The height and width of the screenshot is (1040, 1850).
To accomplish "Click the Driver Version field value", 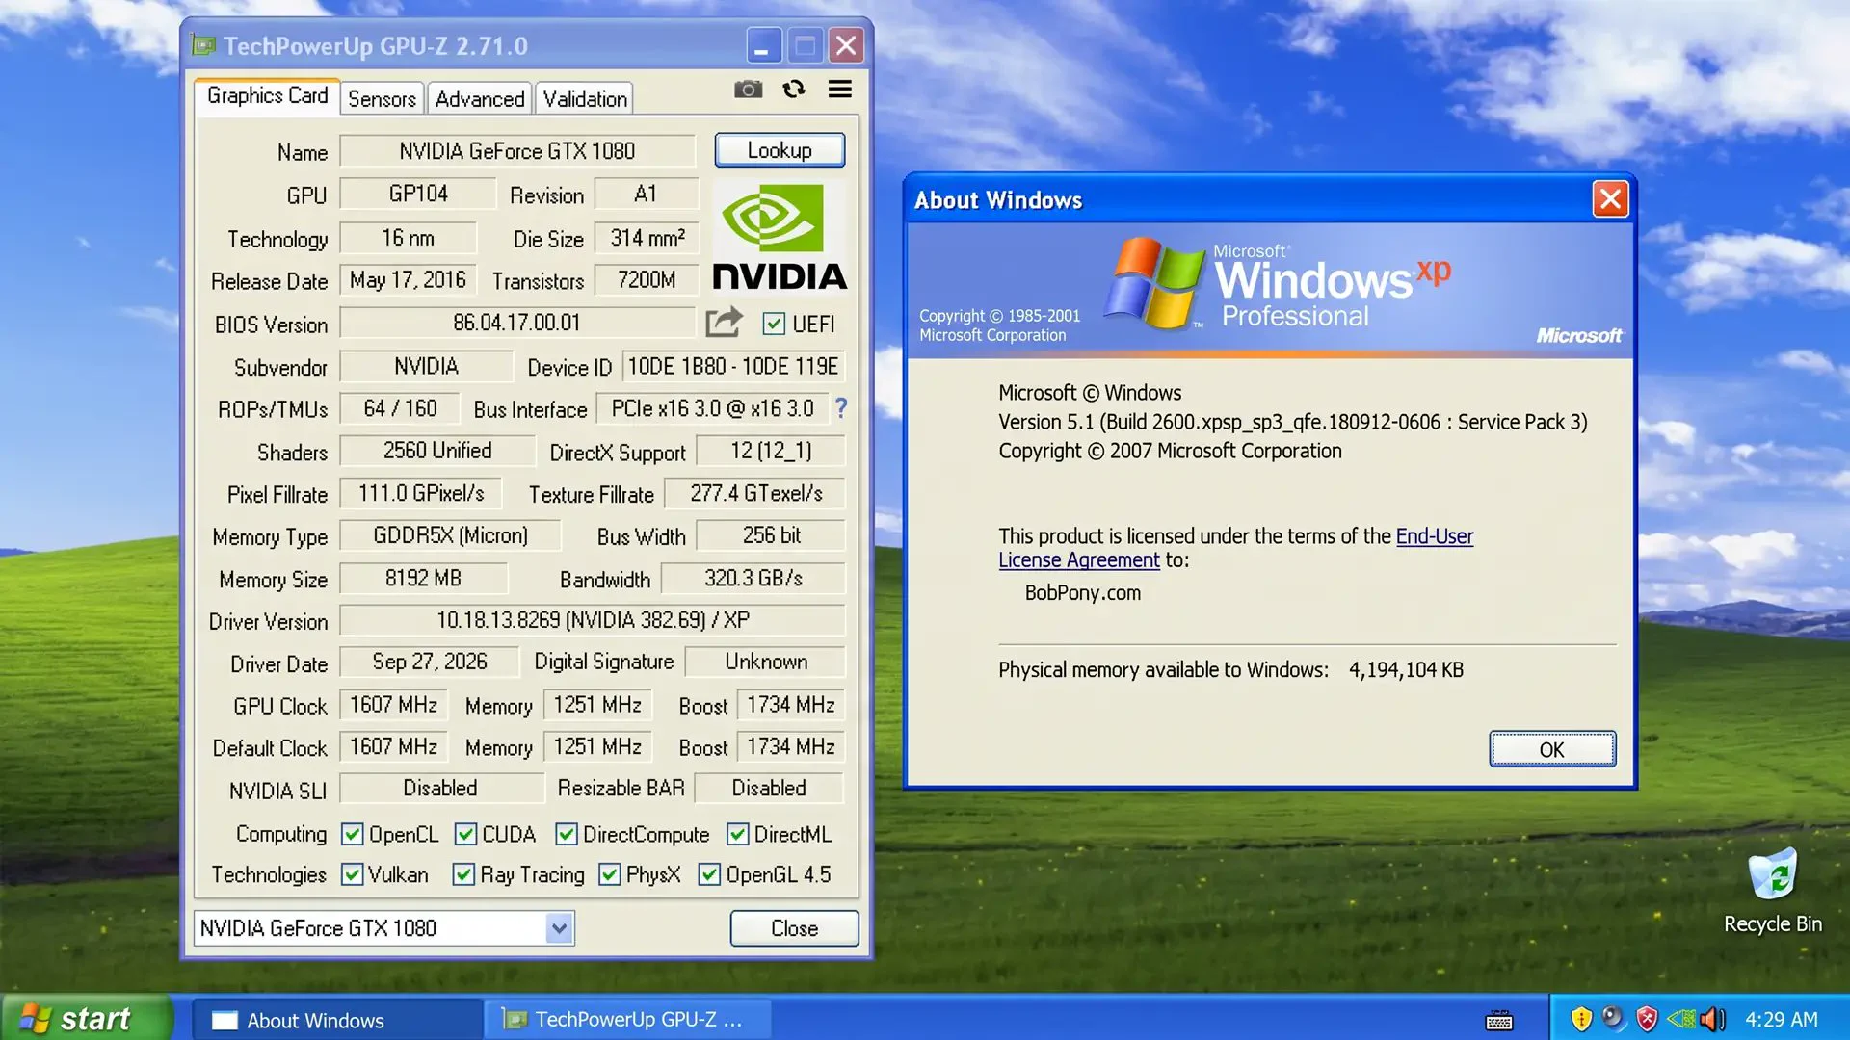I will coord(593,620).
